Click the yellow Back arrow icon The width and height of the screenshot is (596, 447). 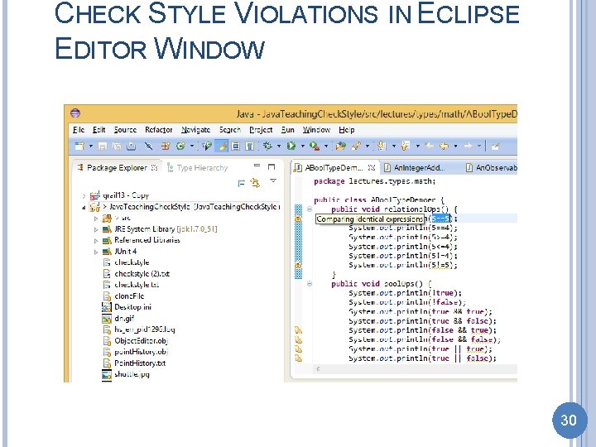[x=444, y=146]
